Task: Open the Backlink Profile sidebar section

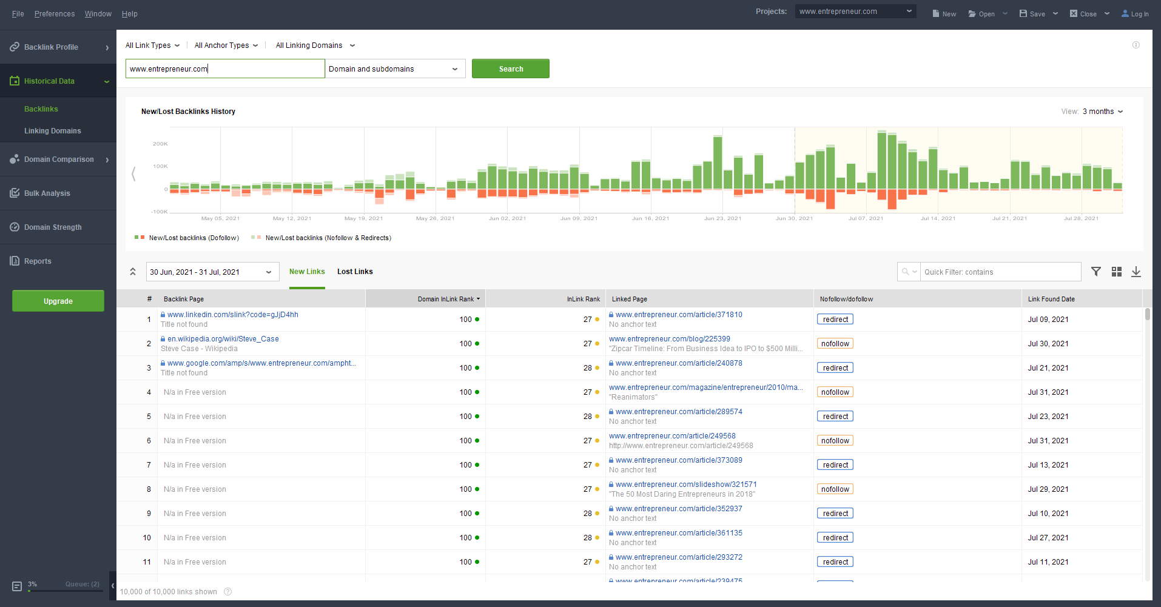Action: 58,47
